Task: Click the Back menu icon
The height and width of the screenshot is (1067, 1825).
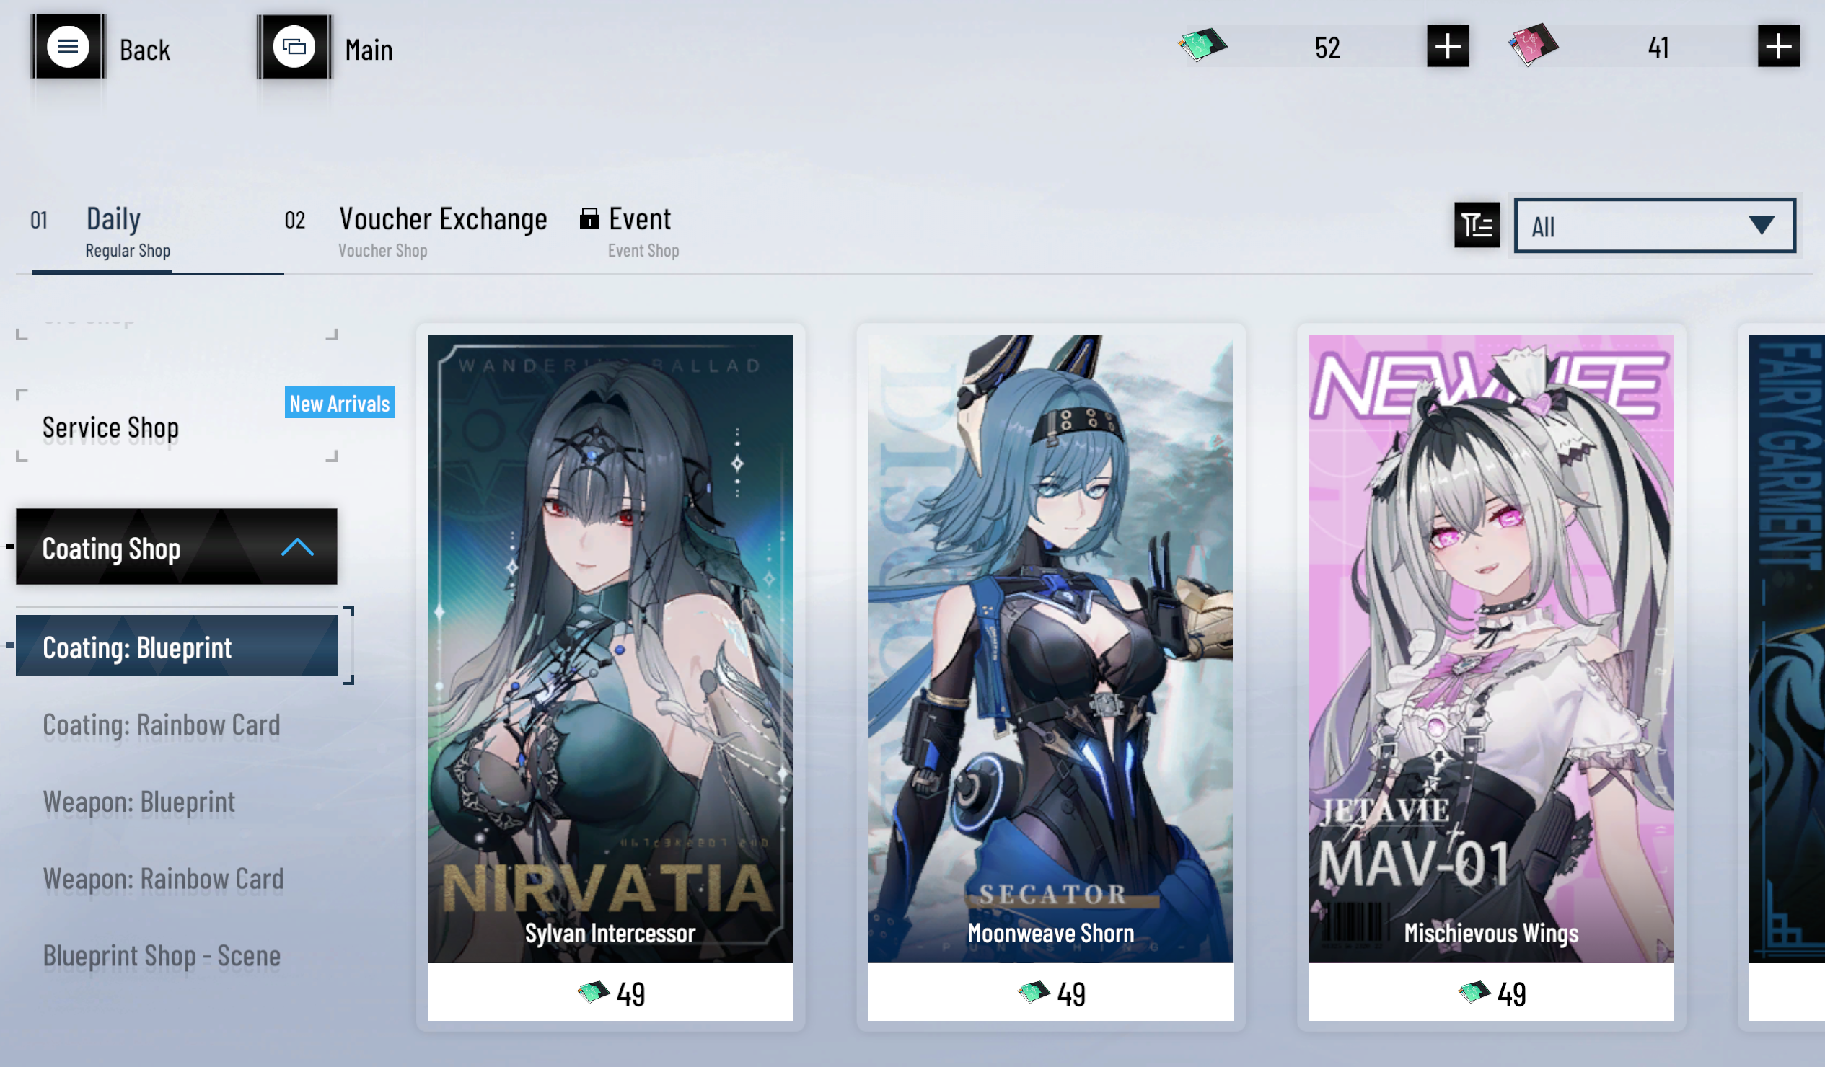Action: pos(68,47)
